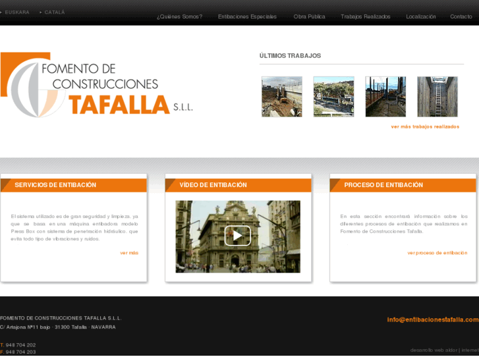
Task: Click the phone number 948 704 202
Action: [x=20, y=345]
